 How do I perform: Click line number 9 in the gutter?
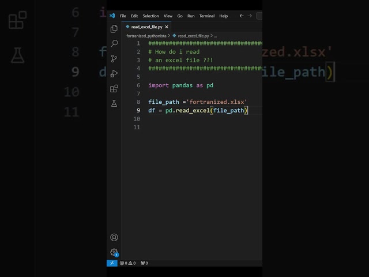click(x=138, y=110)
